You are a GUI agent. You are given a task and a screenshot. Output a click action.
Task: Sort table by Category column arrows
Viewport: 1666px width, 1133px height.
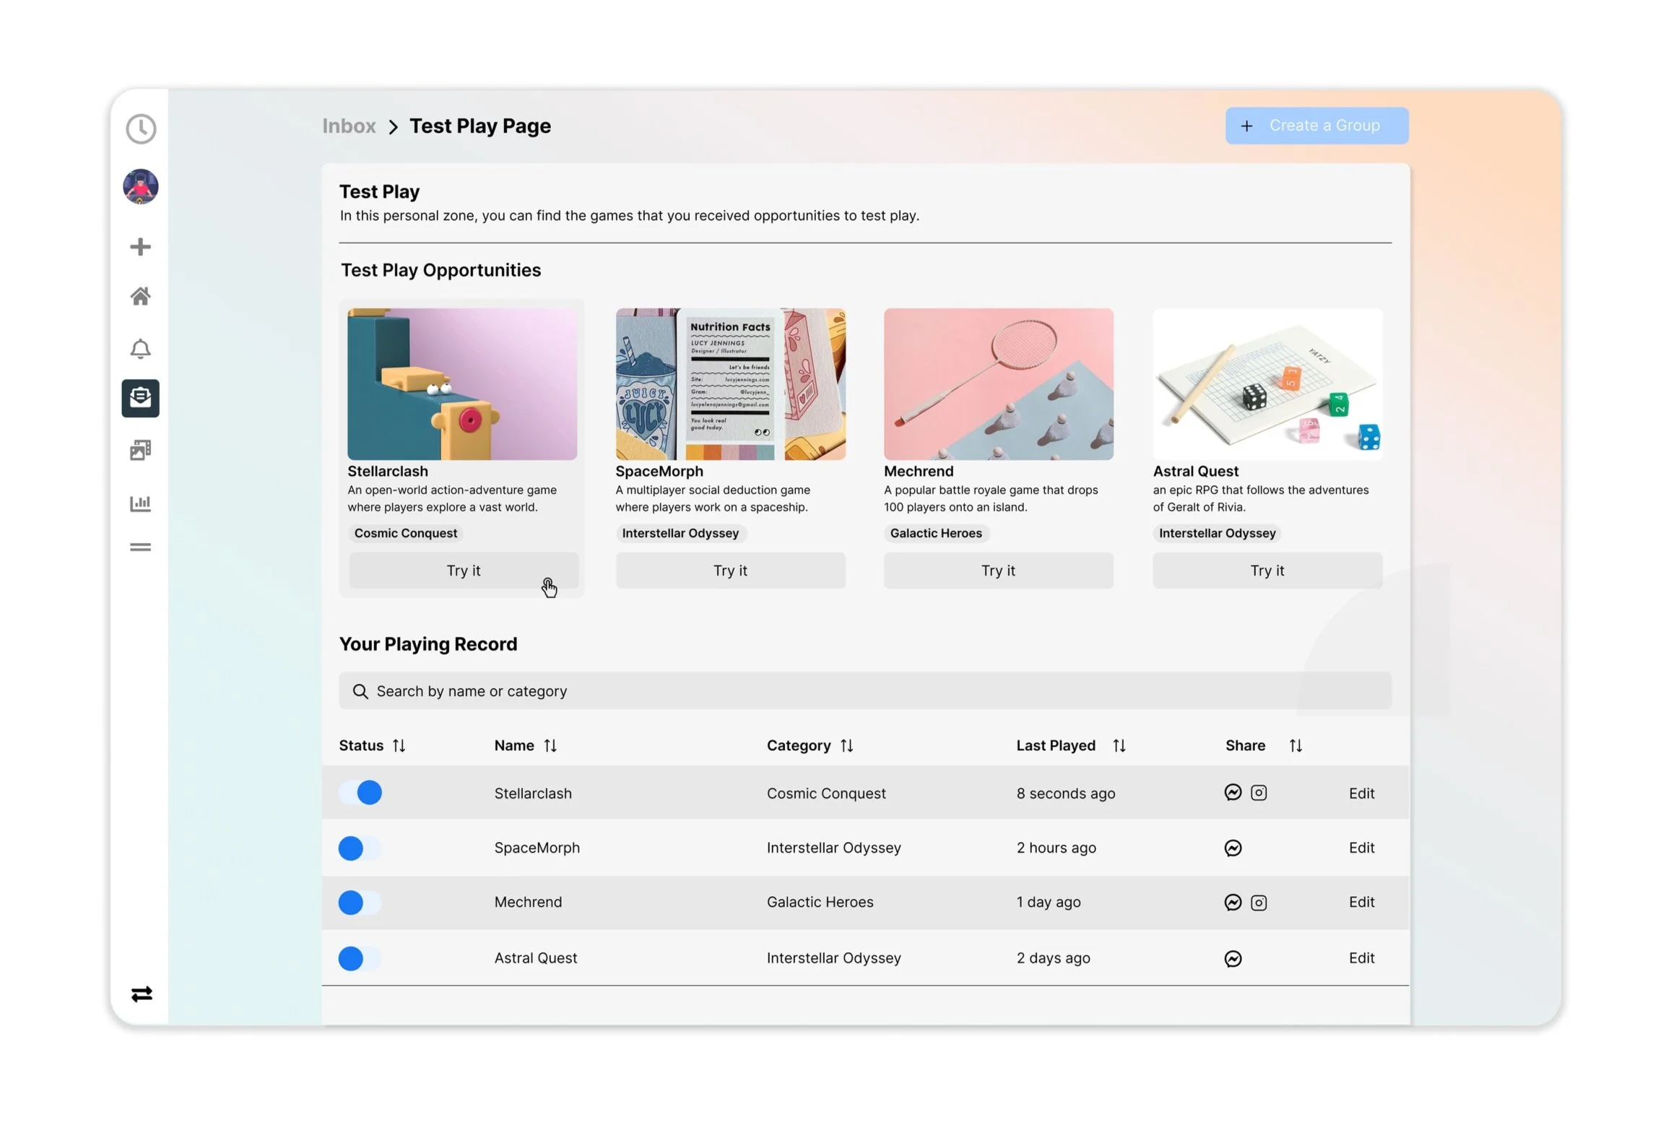(846, 745)
